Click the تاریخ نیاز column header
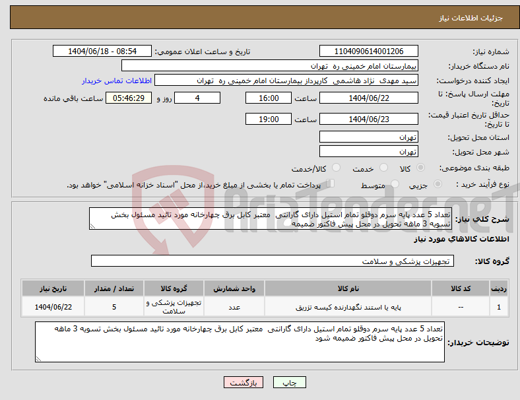 [x=53, y=288]
